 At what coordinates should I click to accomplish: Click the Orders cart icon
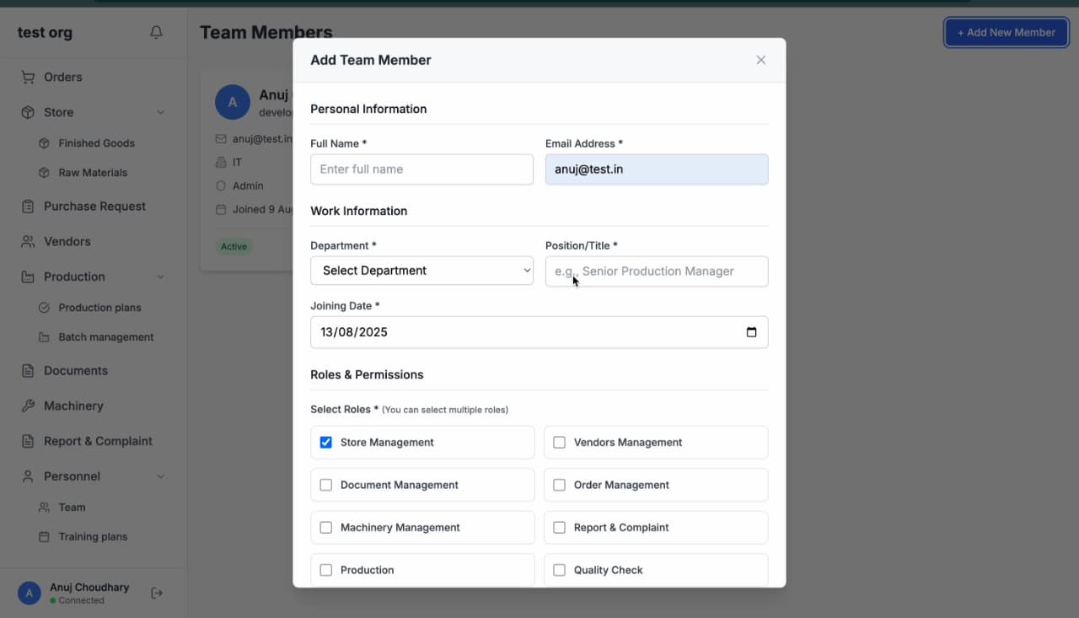click(28, 77)
